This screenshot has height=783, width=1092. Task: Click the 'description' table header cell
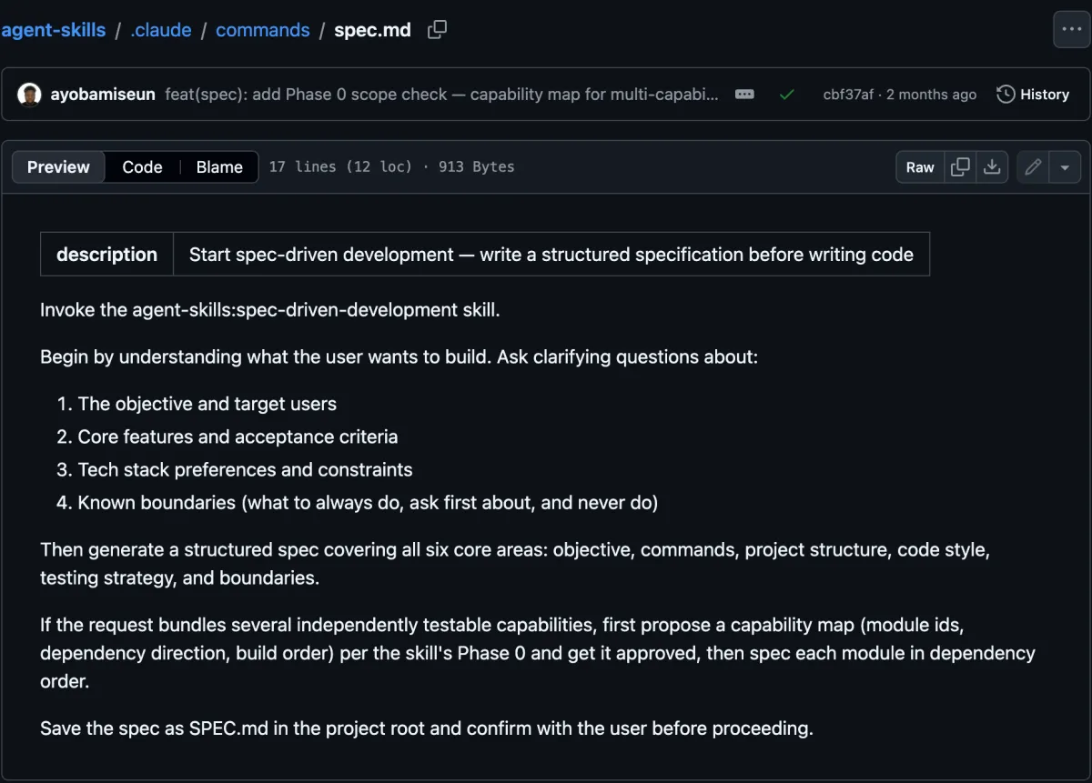pos(107,255)
